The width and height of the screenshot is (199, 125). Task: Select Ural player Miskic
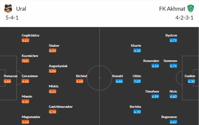(x=54, y=86)
